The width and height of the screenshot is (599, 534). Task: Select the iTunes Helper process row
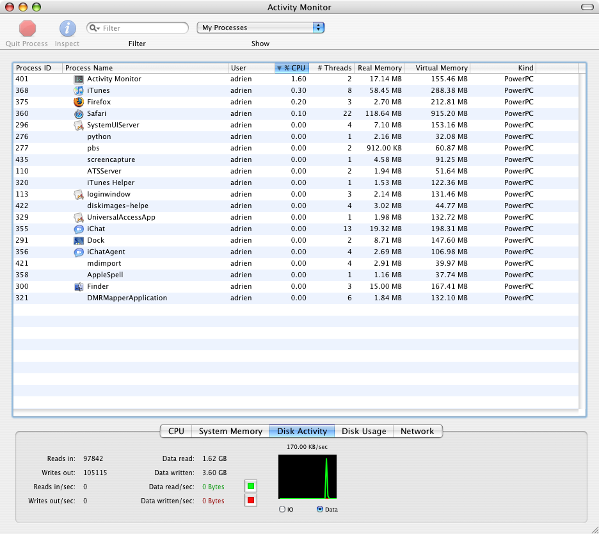tap(296, 182)
